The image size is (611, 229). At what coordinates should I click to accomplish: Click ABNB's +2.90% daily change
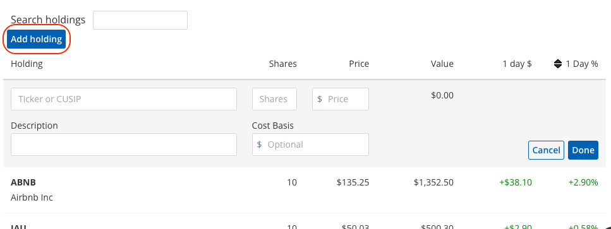(583, 182)
